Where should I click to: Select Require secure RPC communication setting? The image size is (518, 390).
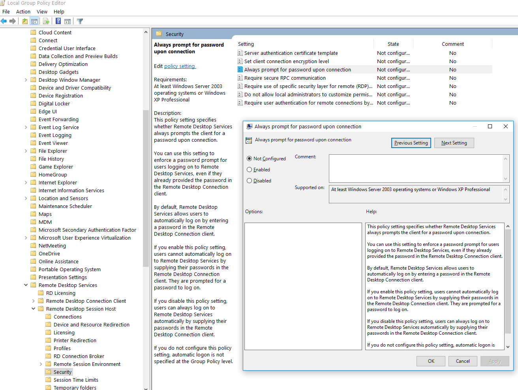point(285,78)
